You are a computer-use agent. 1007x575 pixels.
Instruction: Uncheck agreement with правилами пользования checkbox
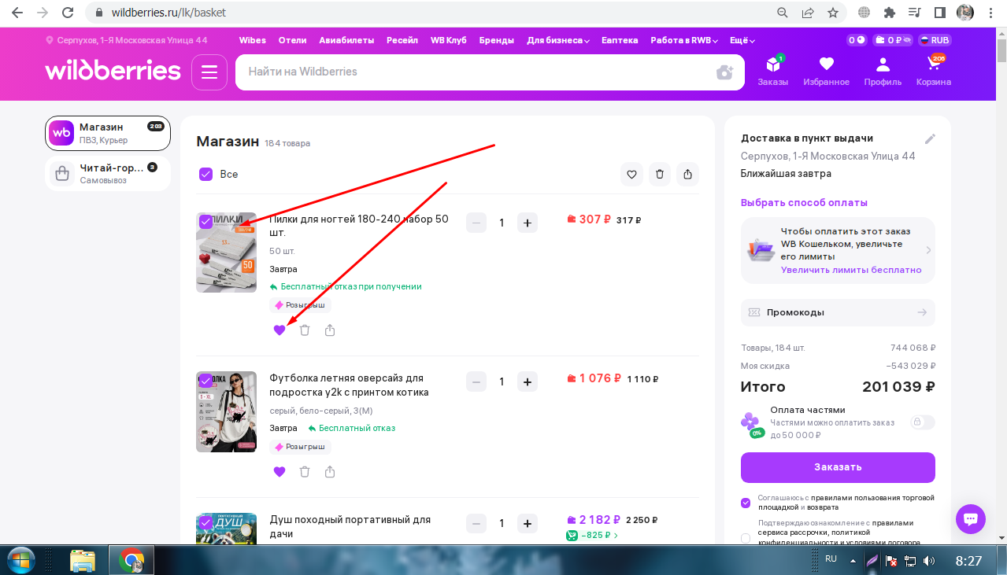pos(746,503)
